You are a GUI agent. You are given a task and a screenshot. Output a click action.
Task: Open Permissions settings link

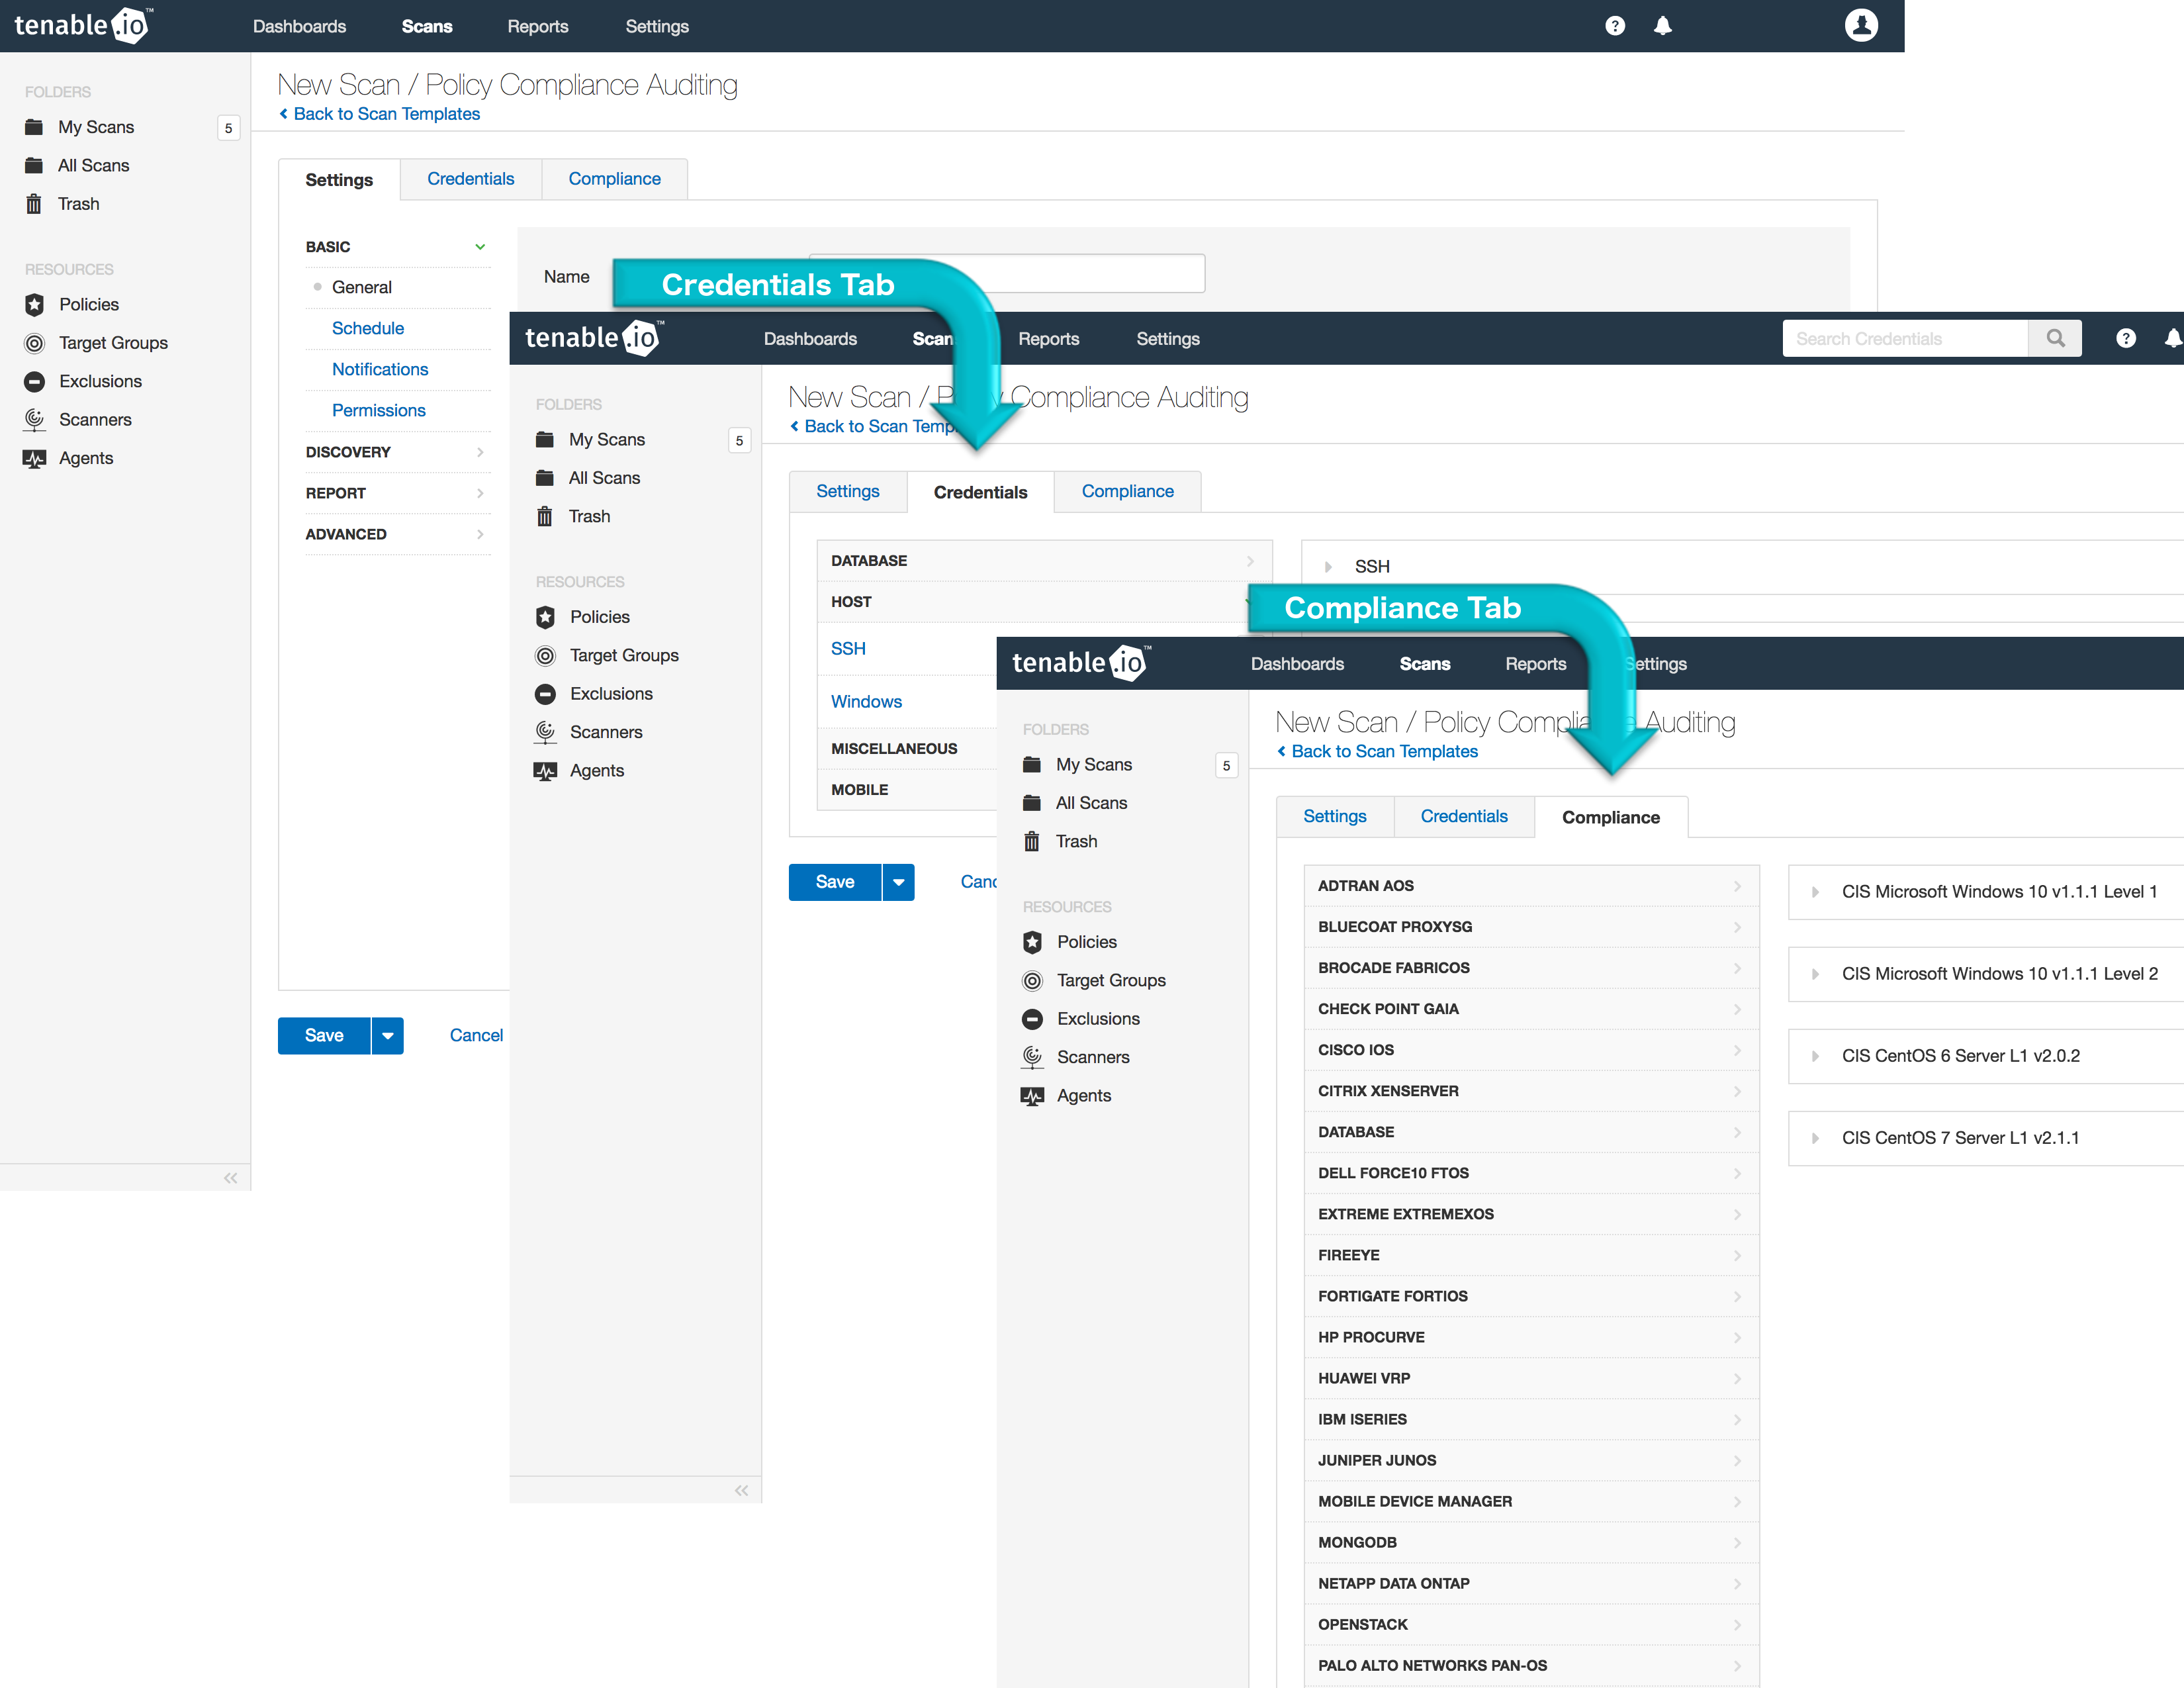pyautogui.click(x=379, y=410)
